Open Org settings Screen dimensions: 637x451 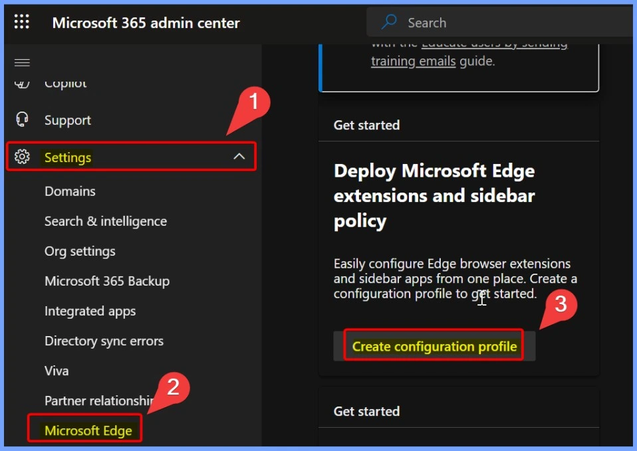click(80, 251)
